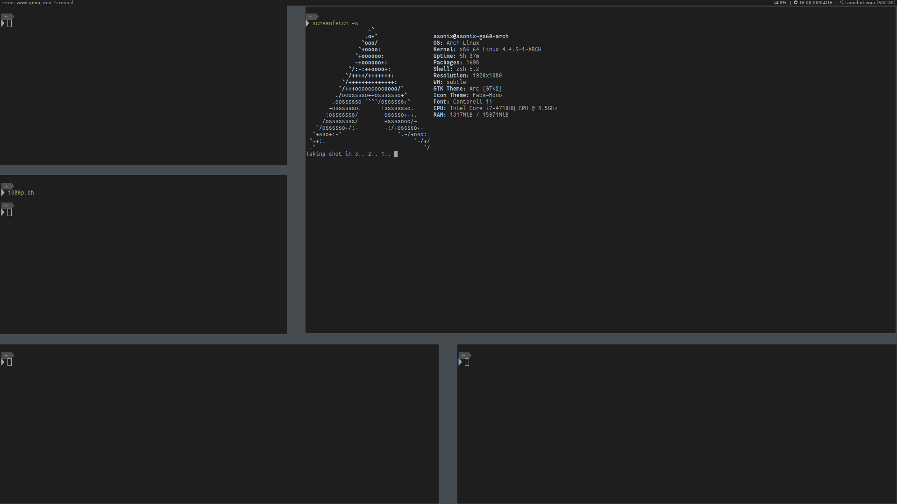Switch to the dev view
Viewport: 897px width, 504px height.
coord(47,2)
